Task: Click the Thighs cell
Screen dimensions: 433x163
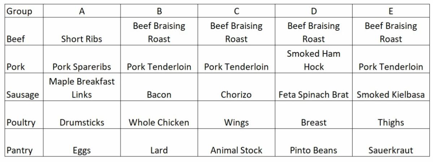Action: pyautogui.click(x=391, y=123)
